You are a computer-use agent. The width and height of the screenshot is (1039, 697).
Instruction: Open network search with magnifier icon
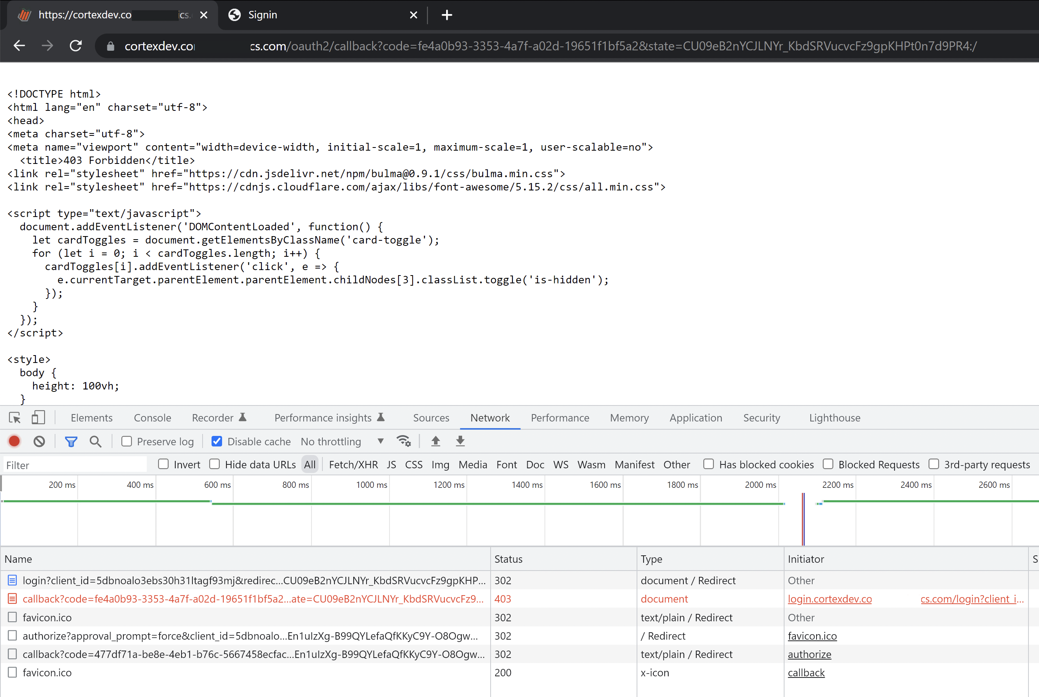95,441
